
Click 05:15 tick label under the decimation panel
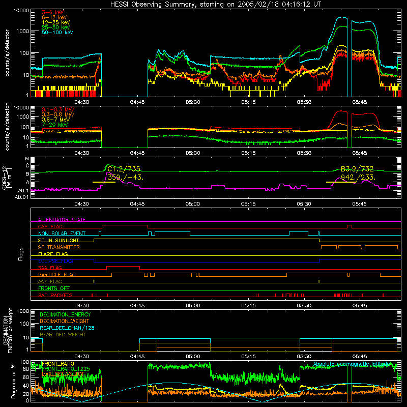[x=248, y=357]
